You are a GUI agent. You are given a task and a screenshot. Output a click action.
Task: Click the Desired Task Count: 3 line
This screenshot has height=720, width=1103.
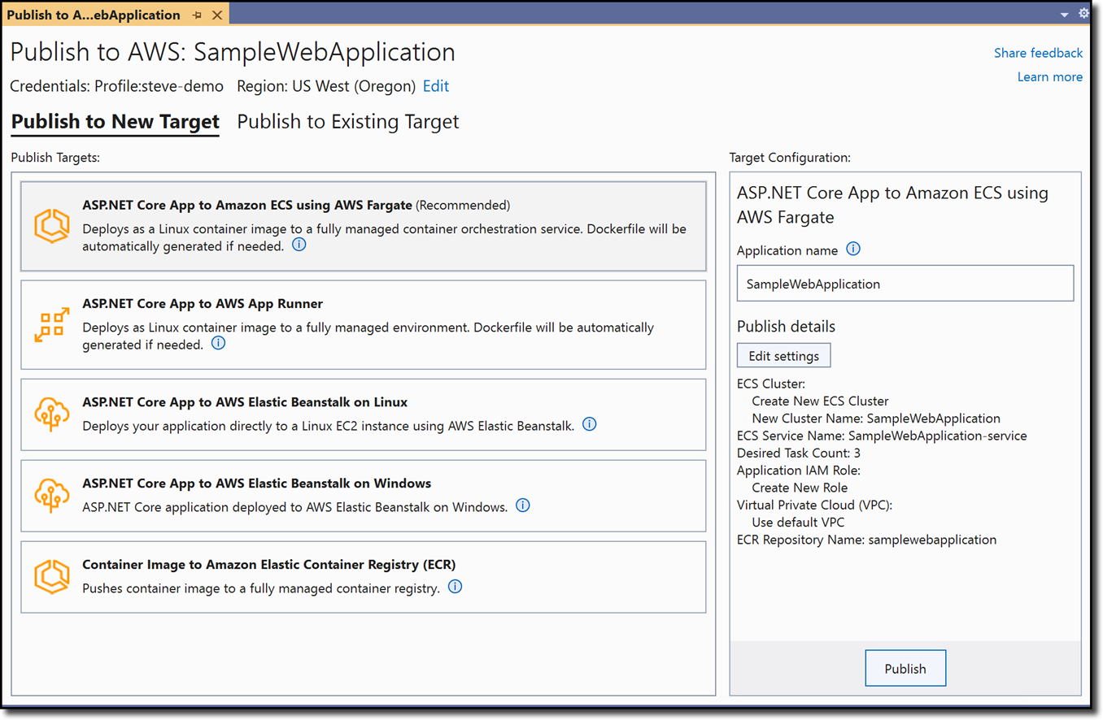(799, 453)
